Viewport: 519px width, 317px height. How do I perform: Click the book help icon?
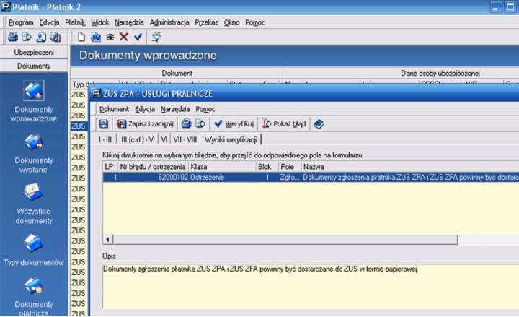319,123
